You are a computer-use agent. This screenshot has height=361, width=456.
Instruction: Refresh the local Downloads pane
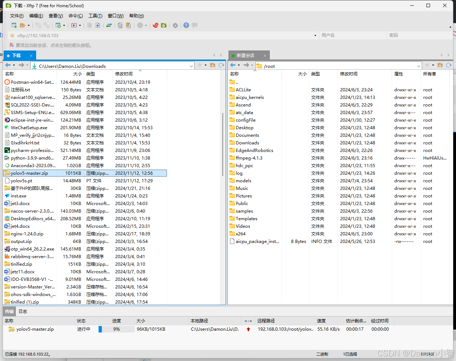click(x=221, y=65)
